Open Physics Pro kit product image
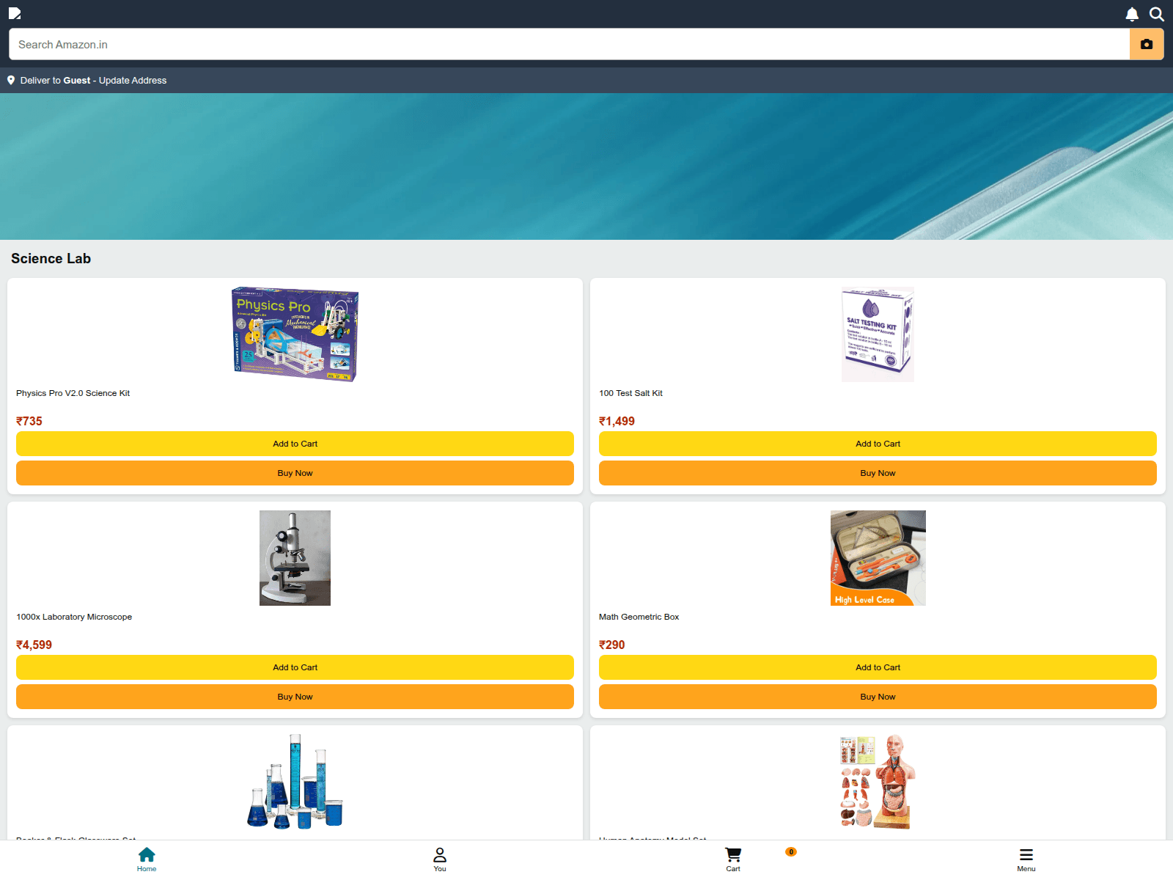This screenshot has width=1173, height=880. [x=295, y=334]
